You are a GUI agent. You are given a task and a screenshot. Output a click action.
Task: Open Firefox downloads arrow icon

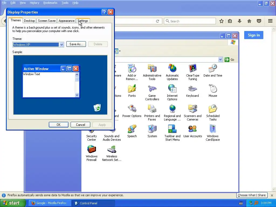click(240, 21)
